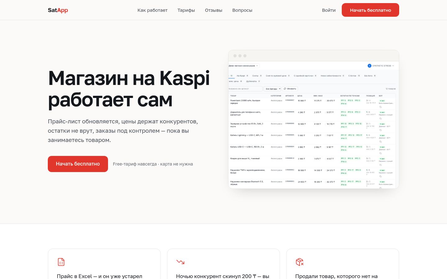This screenshot has width=447, height=279.
Task: Click the blue S avatar icon in preview
Action: [x=369, y=66]
